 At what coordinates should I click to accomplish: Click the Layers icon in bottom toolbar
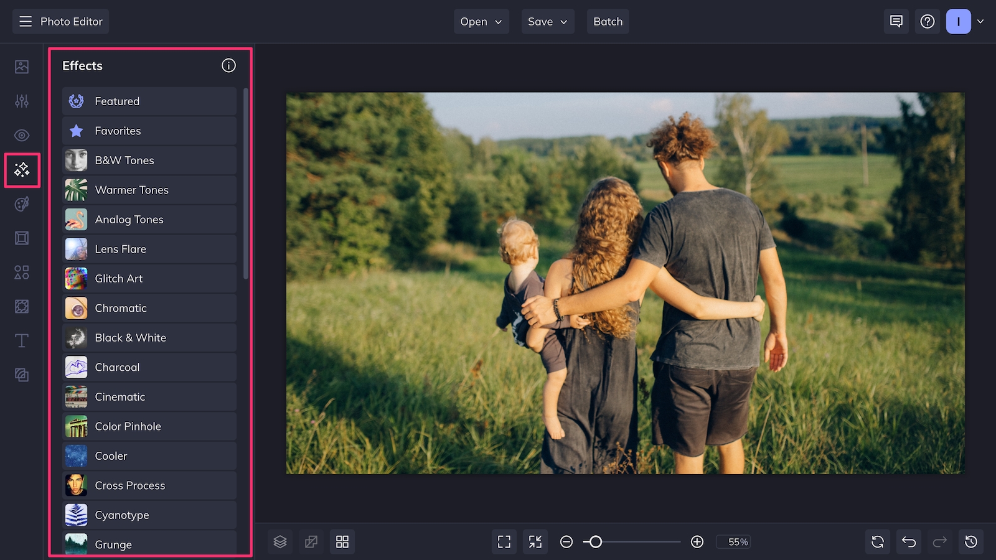click(x=280, y=541)
